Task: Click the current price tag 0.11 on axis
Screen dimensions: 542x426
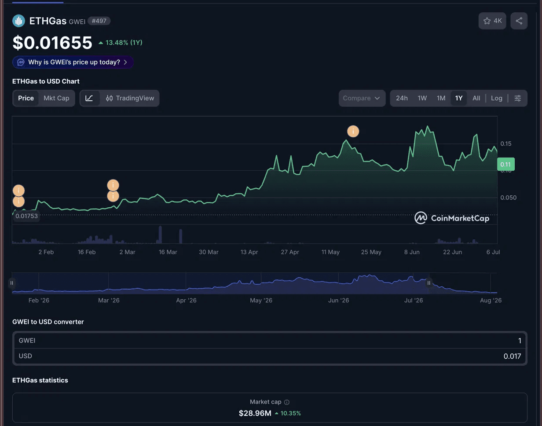Action: (x=505, y=165)
